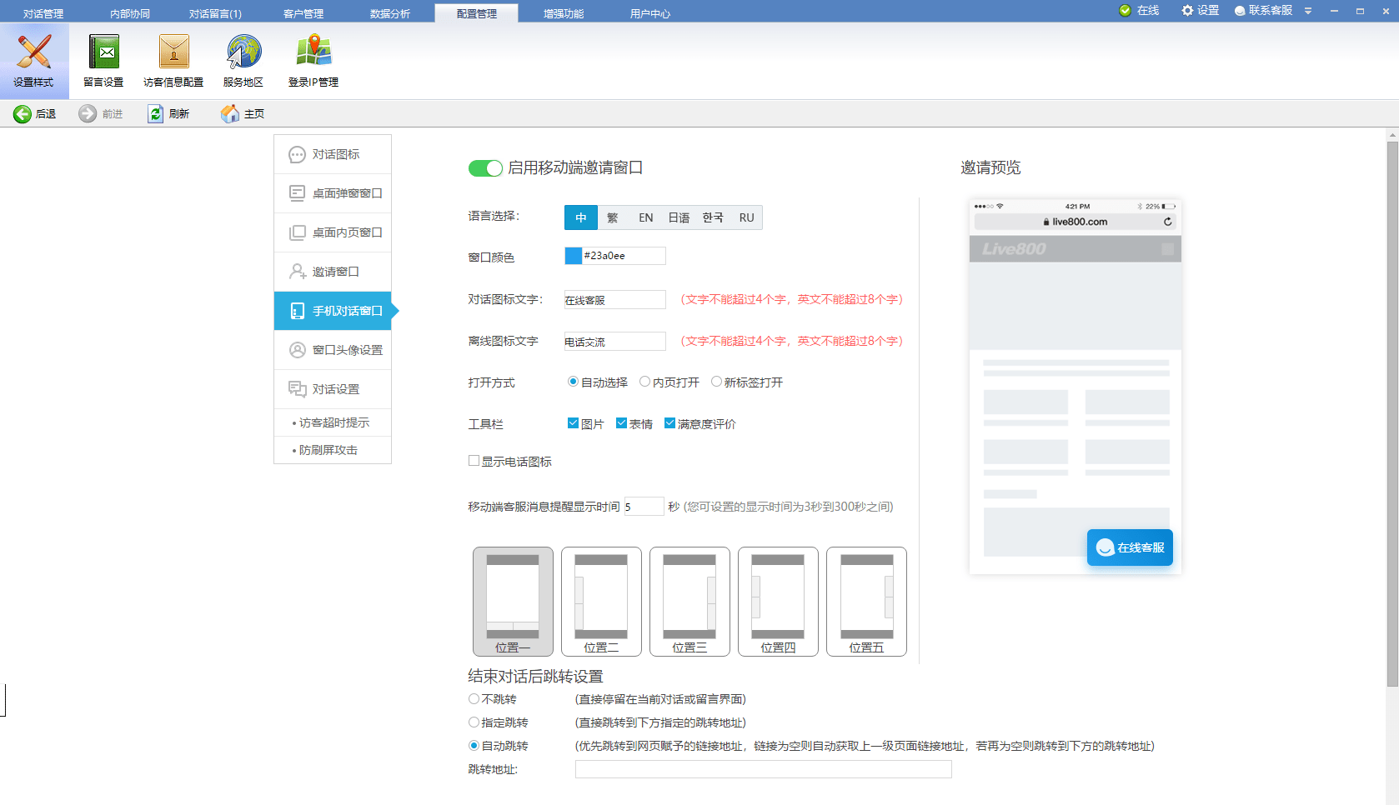
Task: Go to homepage via 主页 icon
Action: (242, 113)
